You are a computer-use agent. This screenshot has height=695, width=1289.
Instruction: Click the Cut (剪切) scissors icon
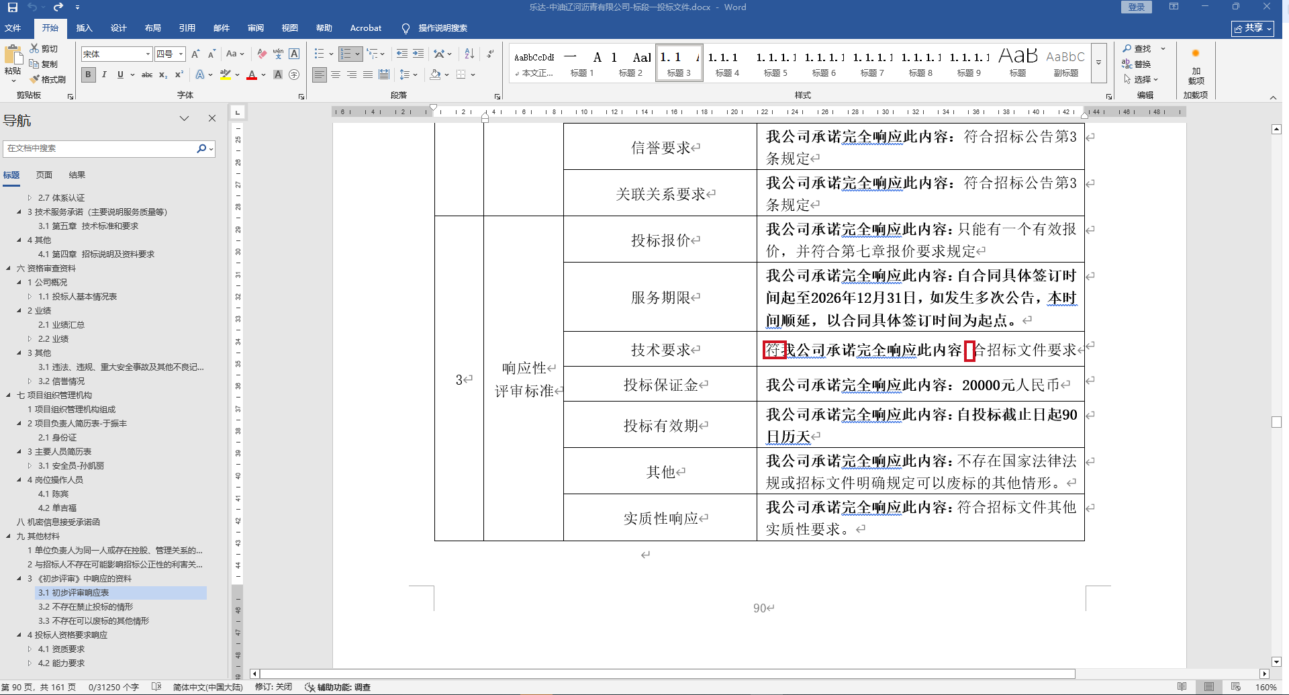[35, 48]
